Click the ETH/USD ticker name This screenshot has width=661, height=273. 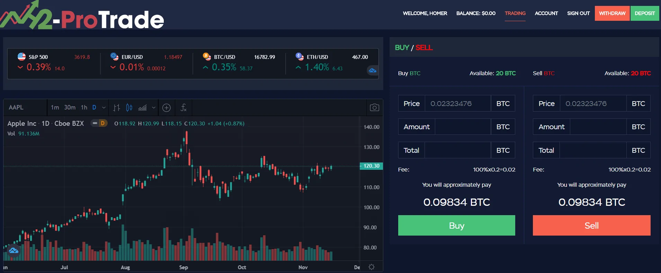point(317,57)
